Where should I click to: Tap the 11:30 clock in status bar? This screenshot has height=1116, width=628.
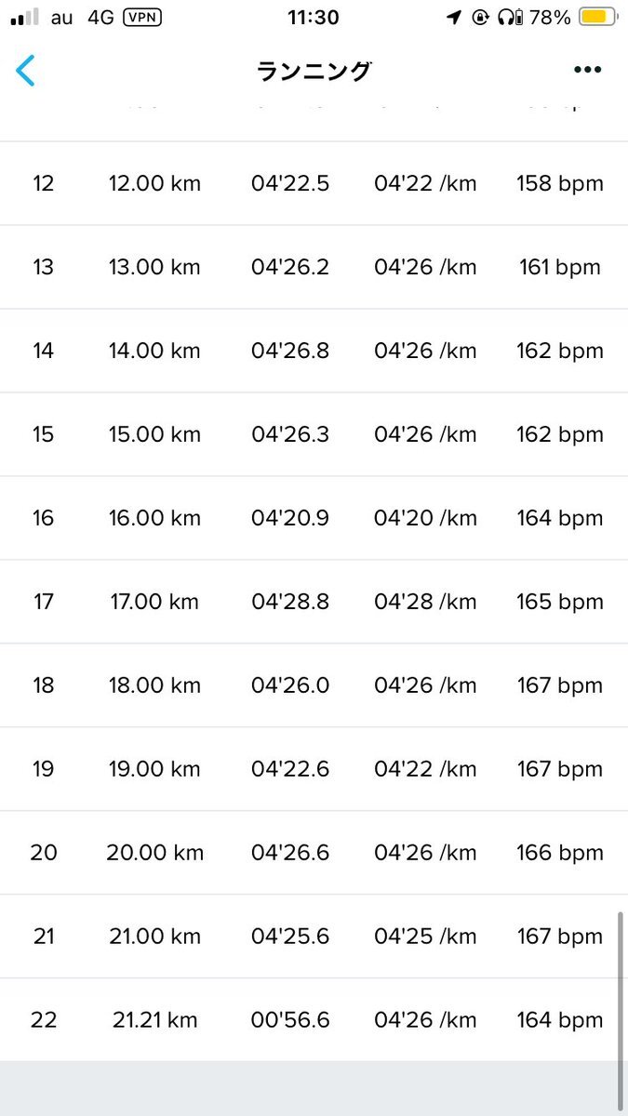[314, 18]
